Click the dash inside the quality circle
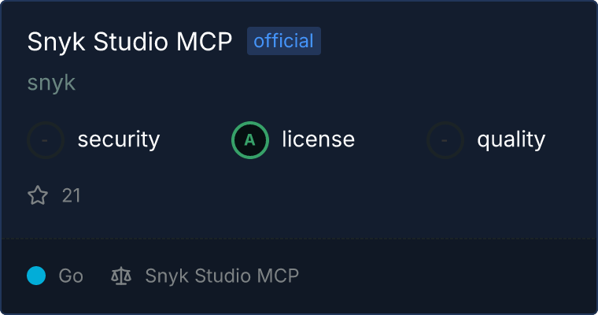The width and height of the screenshot is (598, 315). click(444, 140)
